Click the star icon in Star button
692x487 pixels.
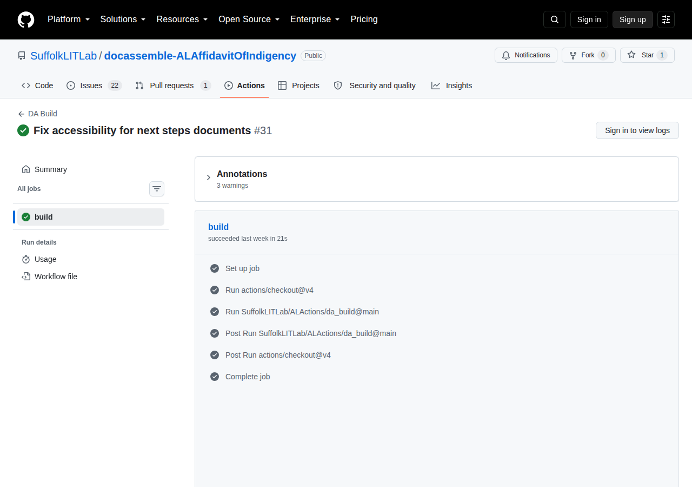tap(631, 55)
